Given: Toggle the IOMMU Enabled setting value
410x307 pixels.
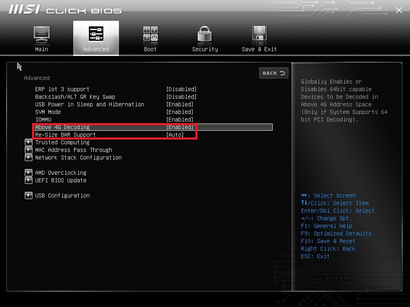Looking at the screenshot, I should pos(179,120).
